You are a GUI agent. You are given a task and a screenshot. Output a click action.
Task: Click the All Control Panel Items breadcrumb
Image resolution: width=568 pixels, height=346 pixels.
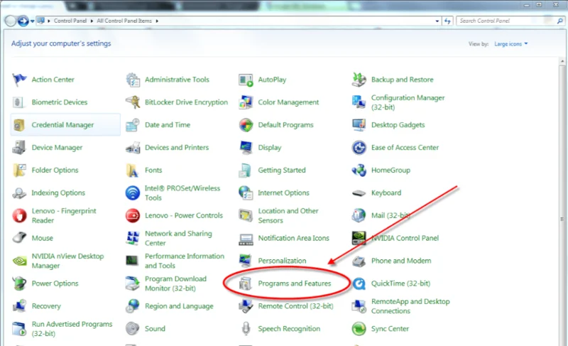(124, 21)
